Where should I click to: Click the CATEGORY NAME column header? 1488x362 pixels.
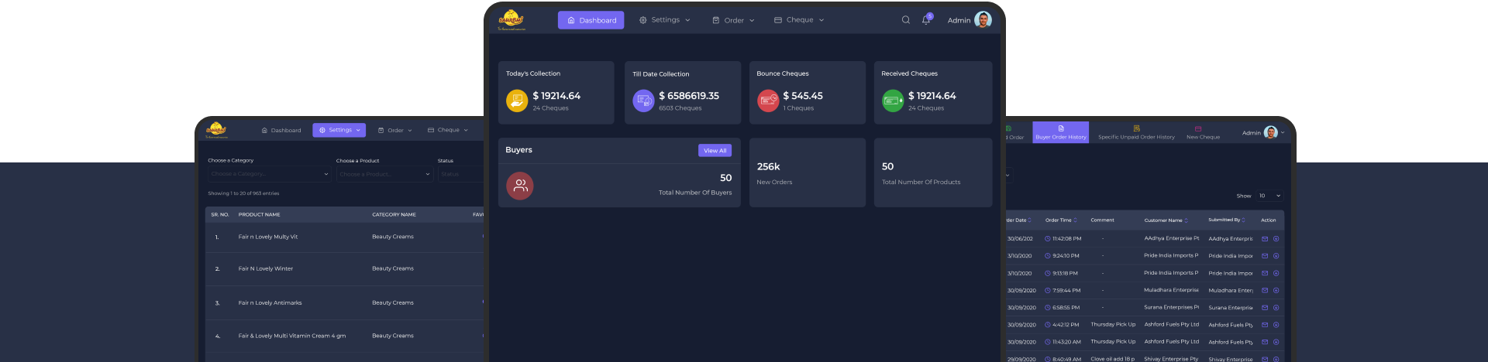(x=394, y=214)
